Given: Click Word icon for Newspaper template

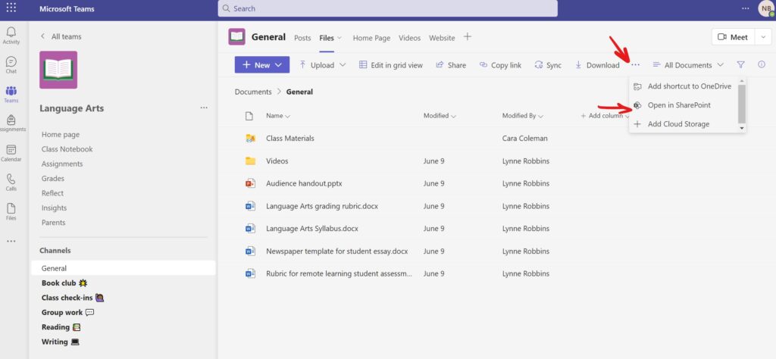Looking at the screenshot, I should tap(250, 251).
